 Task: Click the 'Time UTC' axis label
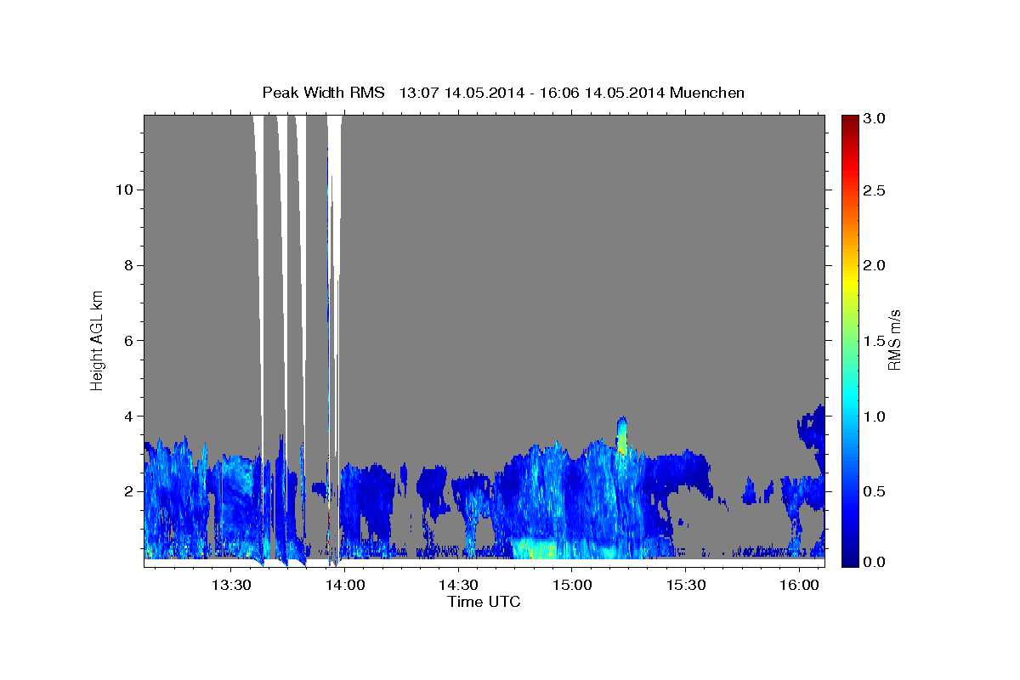click(x=484, y=602)
